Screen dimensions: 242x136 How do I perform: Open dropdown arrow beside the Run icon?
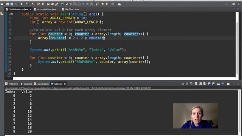24,4
